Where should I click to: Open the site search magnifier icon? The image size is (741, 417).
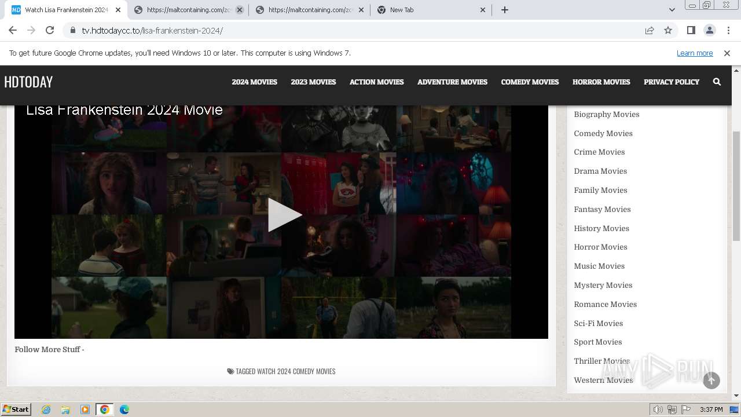tap(717, 82)
